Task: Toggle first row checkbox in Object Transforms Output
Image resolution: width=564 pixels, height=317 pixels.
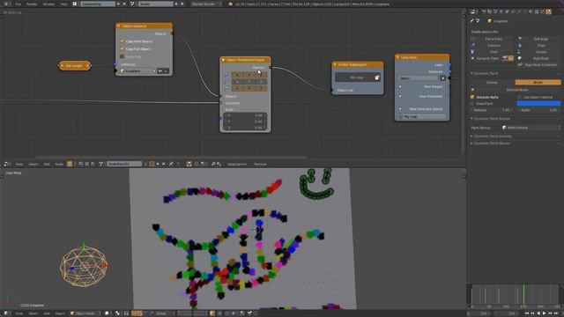Action: [x=226, y=75]
